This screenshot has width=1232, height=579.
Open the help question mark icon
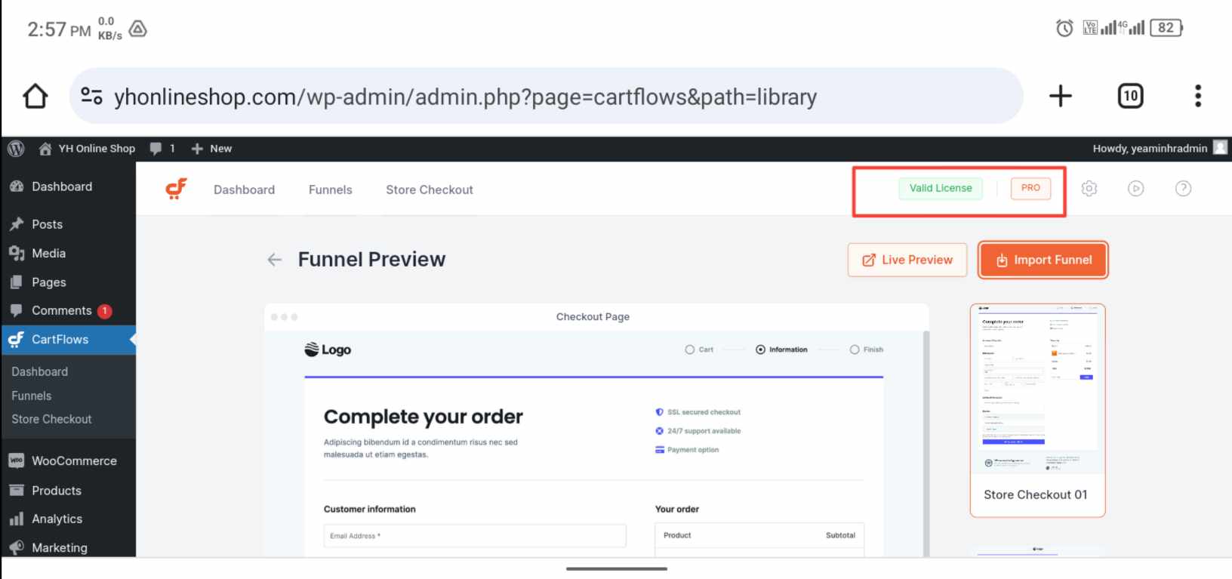pyautogui.click(x=1183, y=189)
